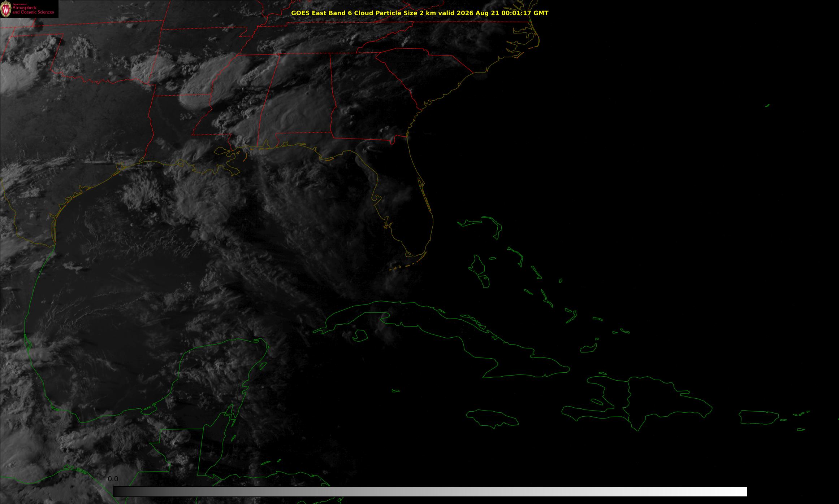Image resolution: width=839 pixels, height=504 pixels.
Task: Select the GOES East Band 6 title text
Action: click(420, 13)
